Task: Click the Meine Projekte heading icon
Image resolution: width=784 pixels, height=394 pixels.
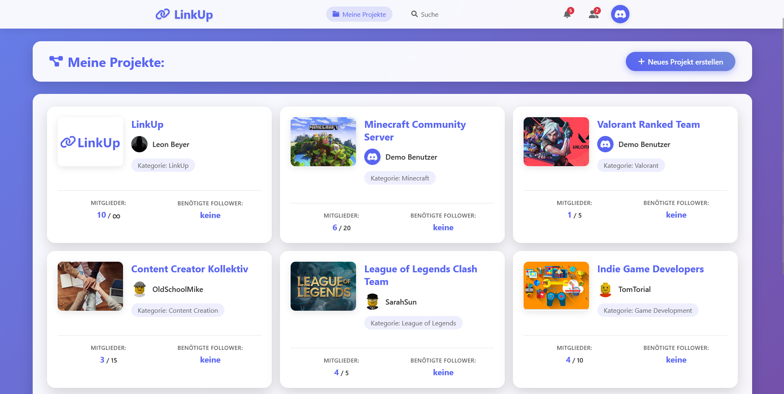Action: click(x=56, y=62)
